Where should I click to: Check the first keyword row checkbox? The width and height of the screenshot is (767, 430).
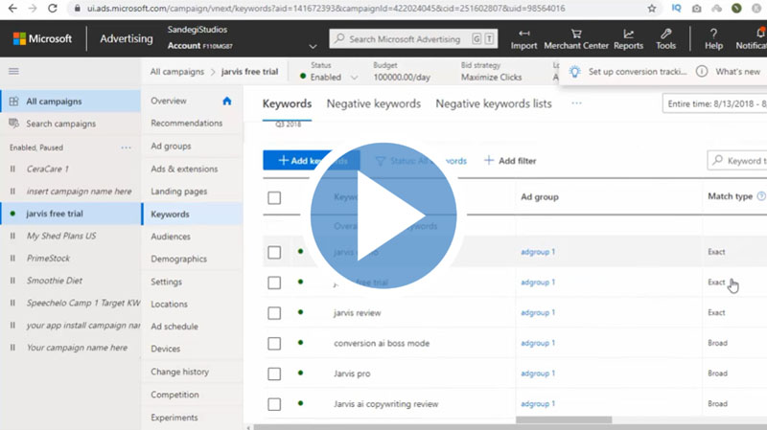coord(274,253)
